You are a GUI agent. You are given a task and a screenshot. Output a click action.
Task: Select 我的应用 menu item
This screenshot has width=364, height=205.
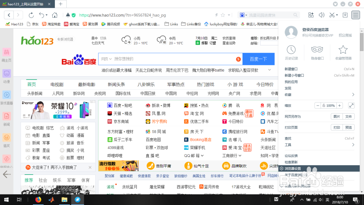click(291, 82)
